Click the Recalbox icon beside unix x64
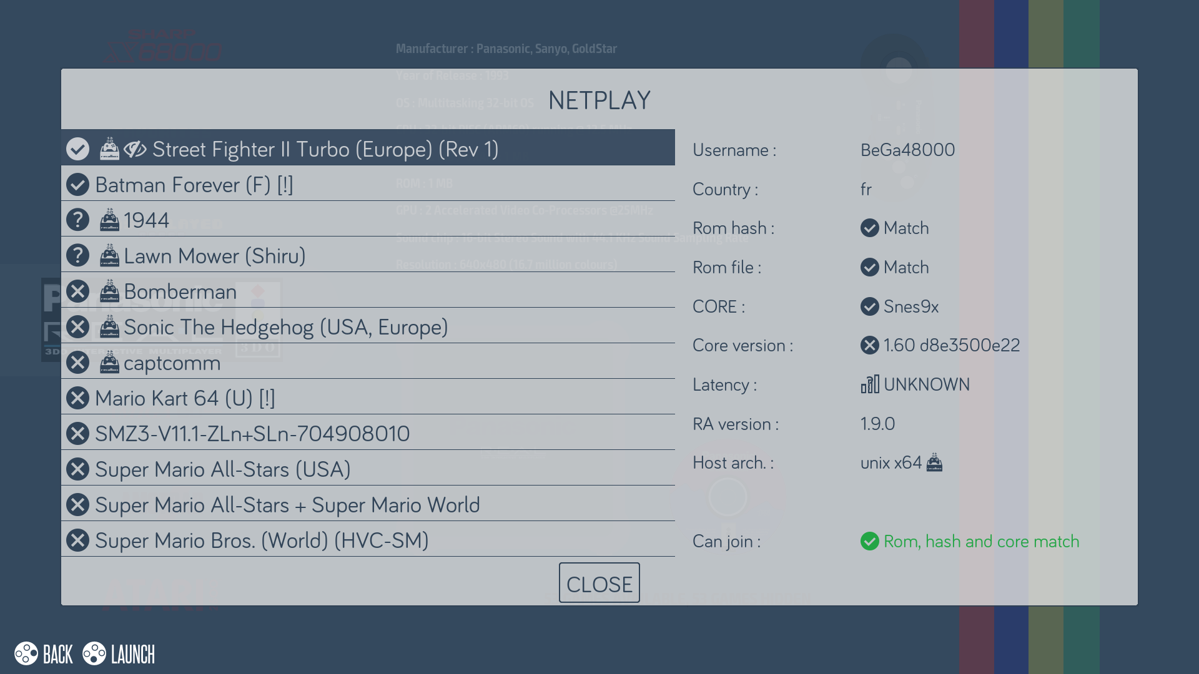Image resolution: width=1199 pixels, height=674 pixels. point(934,462)
